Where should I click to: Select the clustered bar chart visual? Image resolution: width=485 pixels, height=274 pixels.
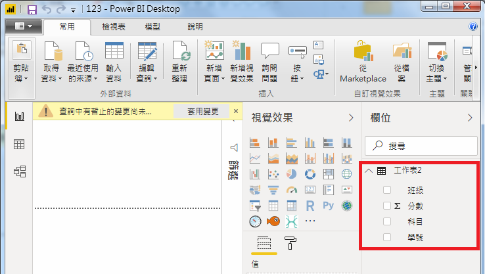tap(291, 143)
